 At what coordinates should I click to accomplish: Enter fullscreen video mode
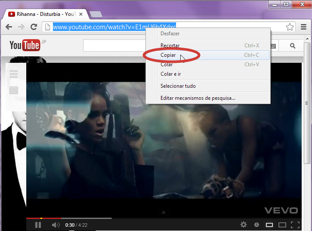(295, 225)
